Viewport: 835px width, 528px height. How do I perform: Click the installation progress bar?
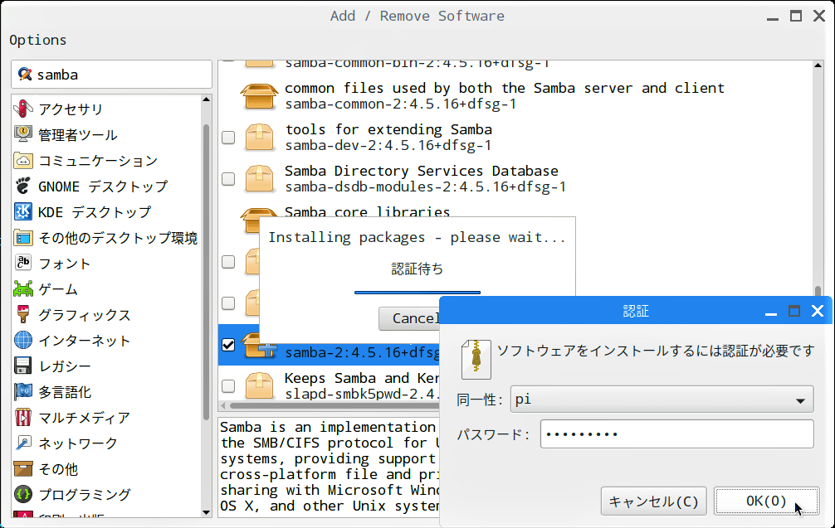417,292
